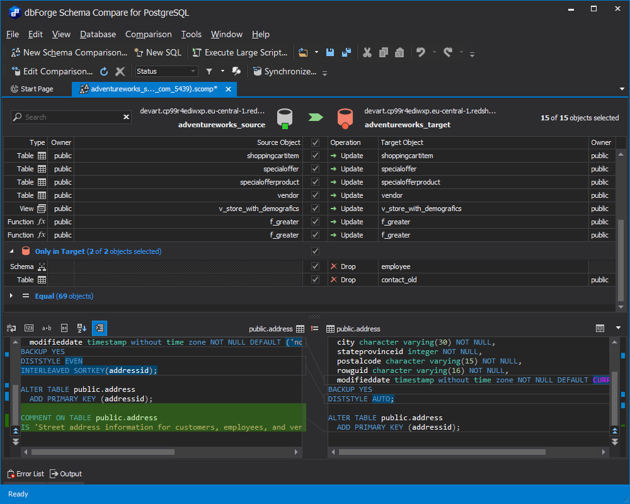Jump to next difference in left pane
This screenshot has width=630, height=504.
[16, 442]
